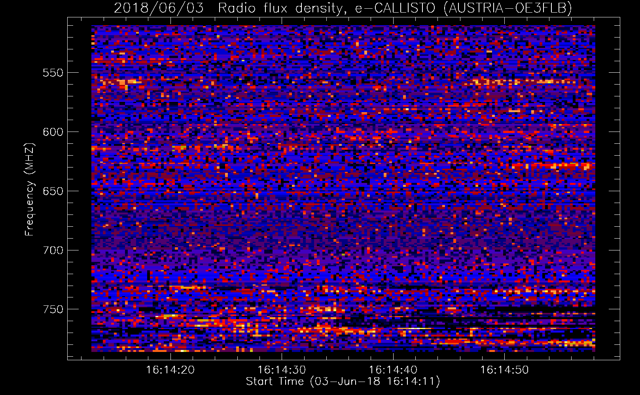This screenshot has height=395, width=640.
Task: Click the 'Frequency (MHZ)' y-axis label
Action: pyautogui.click(x=30, y=189)
